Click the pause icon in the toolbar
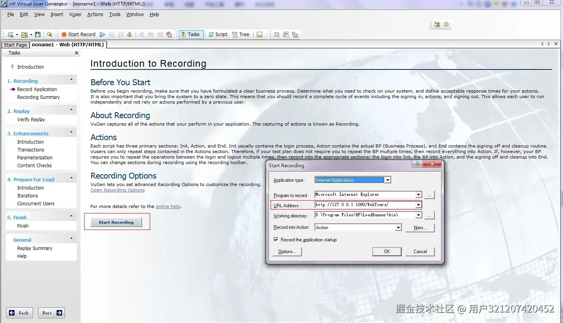The height and width of the screenshot is (323, 563). click(x=121, y=35)
